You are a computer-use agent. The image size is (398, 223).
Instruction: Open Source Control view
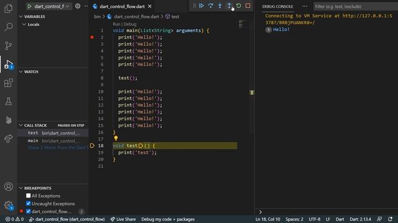click(8, 45)
